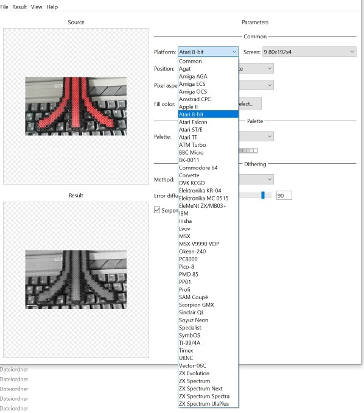
Task: Select Sinclair QL platform
Action: [208, 312]
